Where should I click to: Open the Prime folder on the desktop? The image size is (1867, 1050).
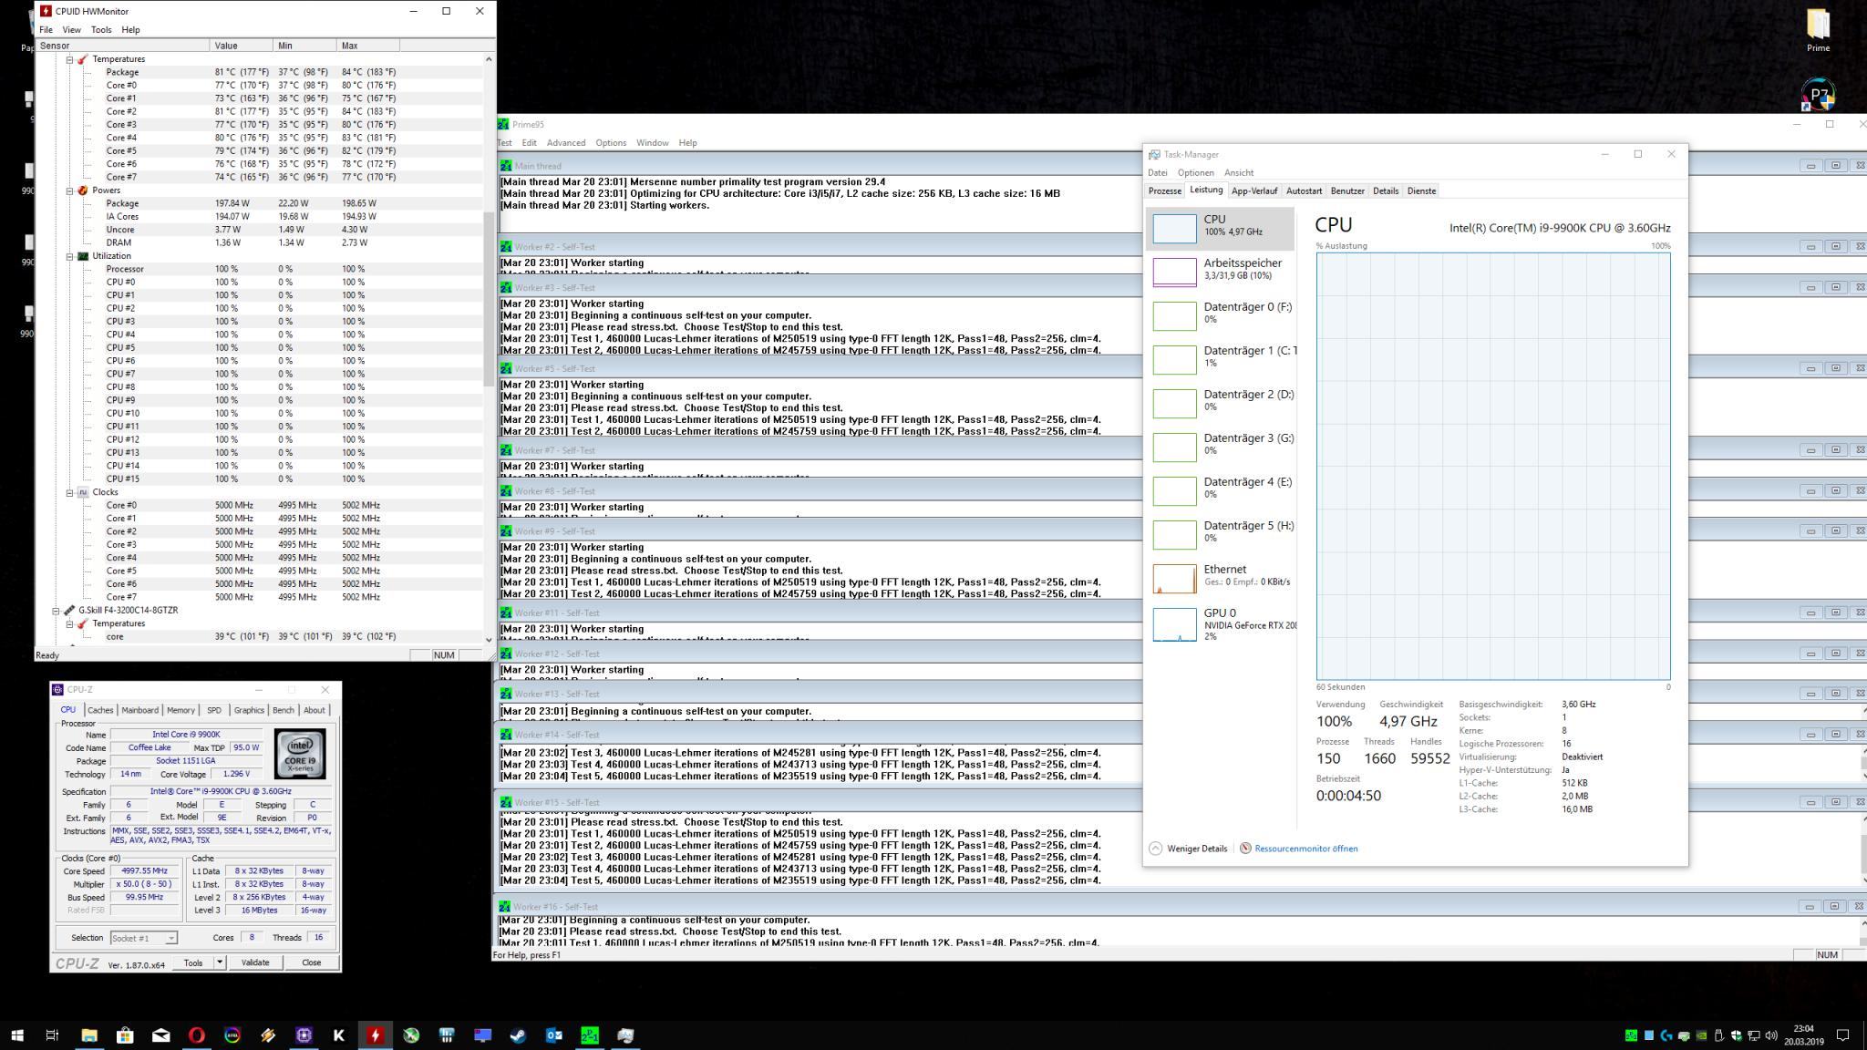click(x=1818, y=30)
